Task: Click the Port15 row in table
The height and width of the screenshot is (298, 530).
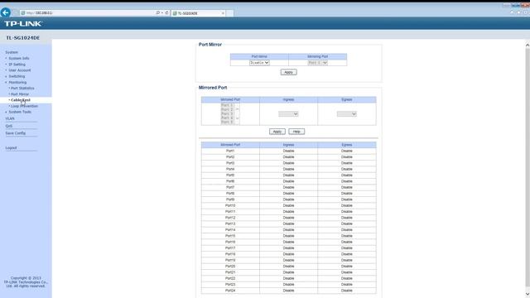Action: [x=289, y=236]
